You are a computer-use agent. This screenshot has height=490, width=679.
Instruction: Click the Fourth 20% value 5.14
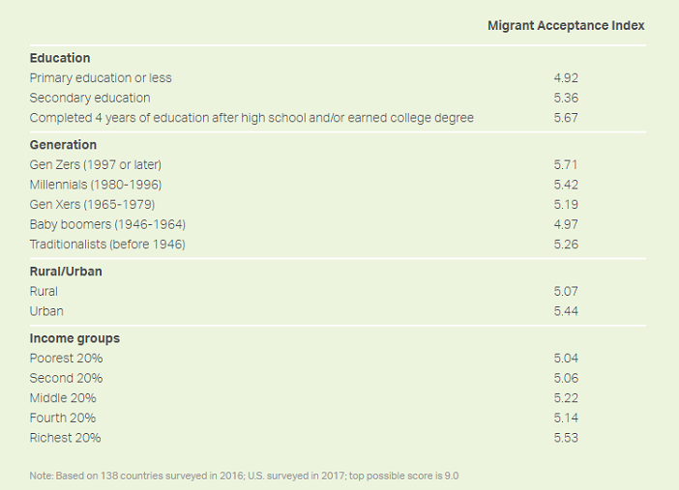[566, 418]
